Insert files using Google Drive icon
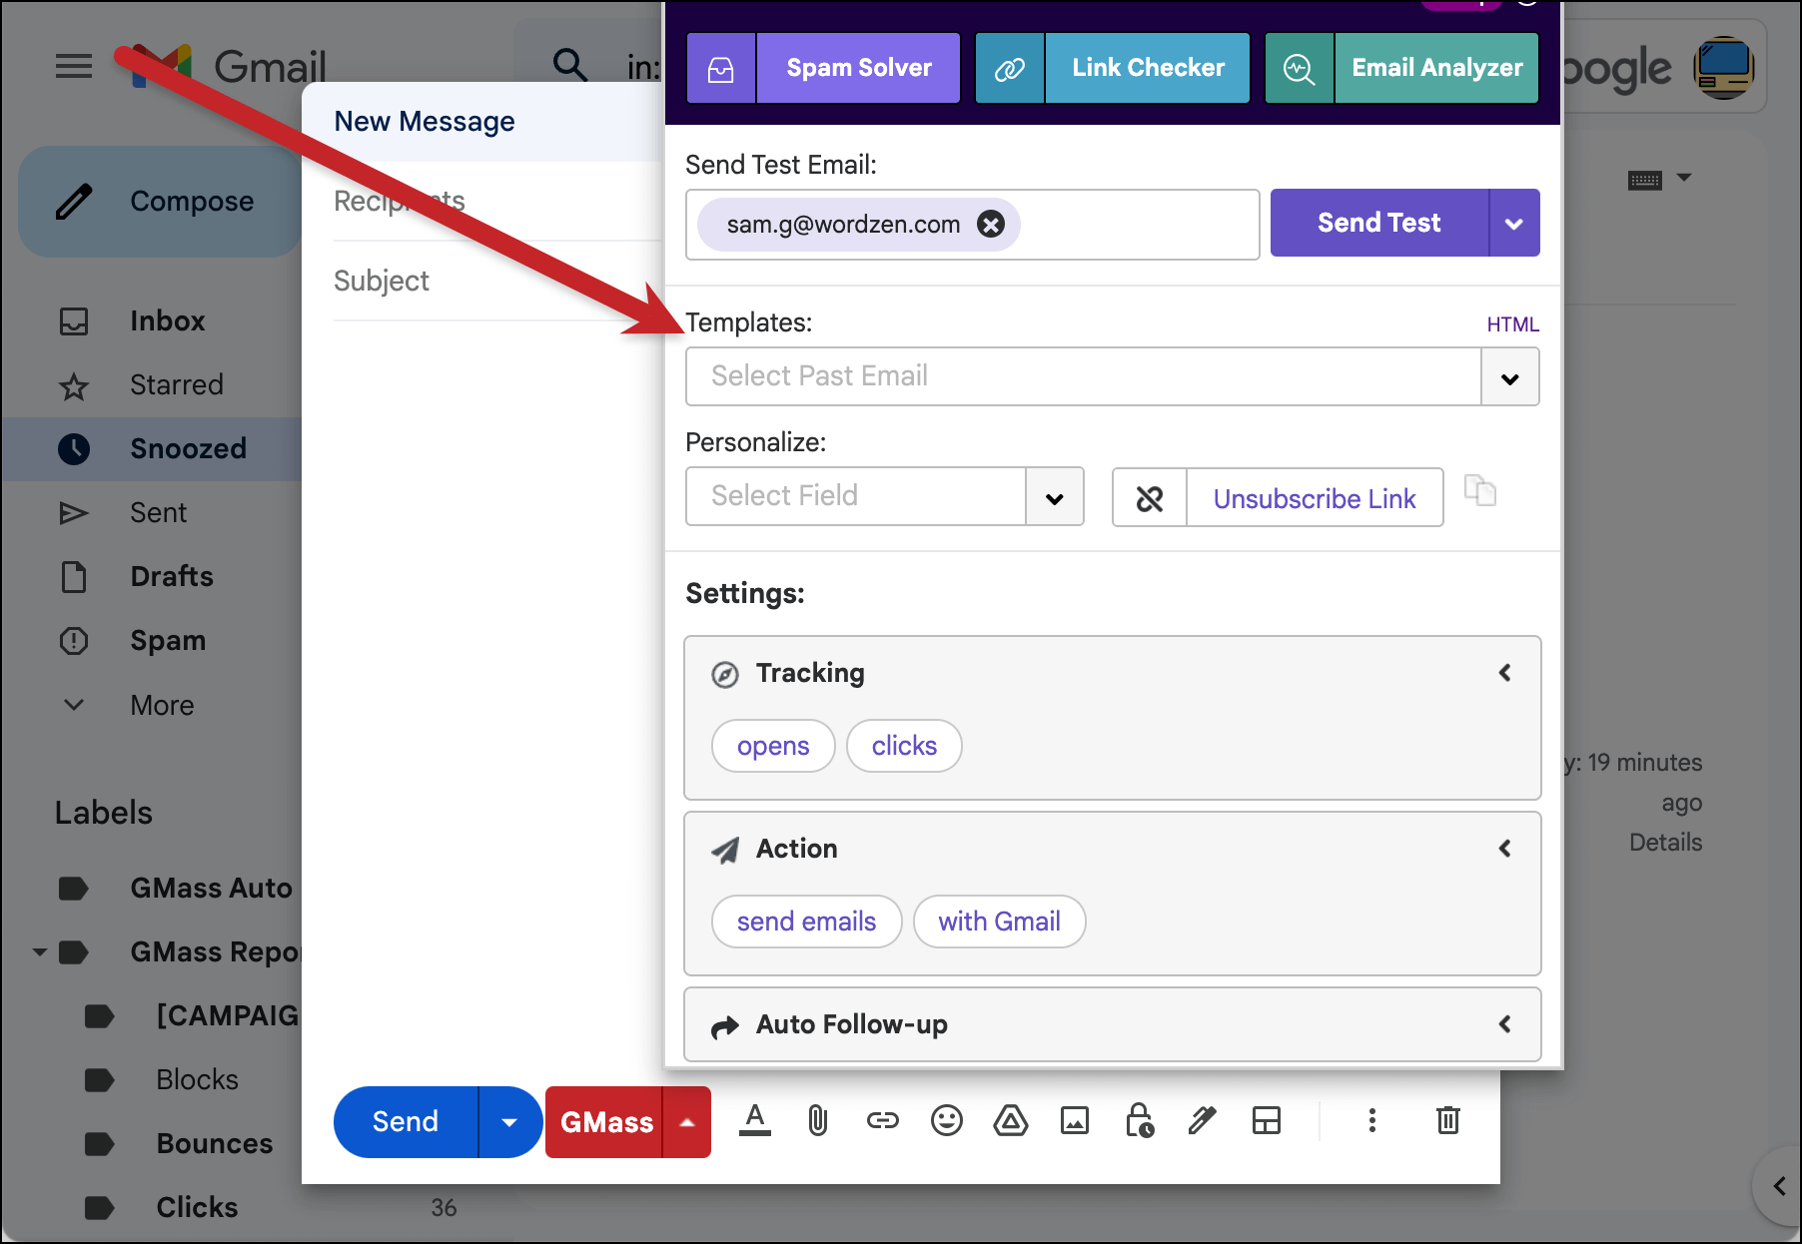 click(1011, 1120)
